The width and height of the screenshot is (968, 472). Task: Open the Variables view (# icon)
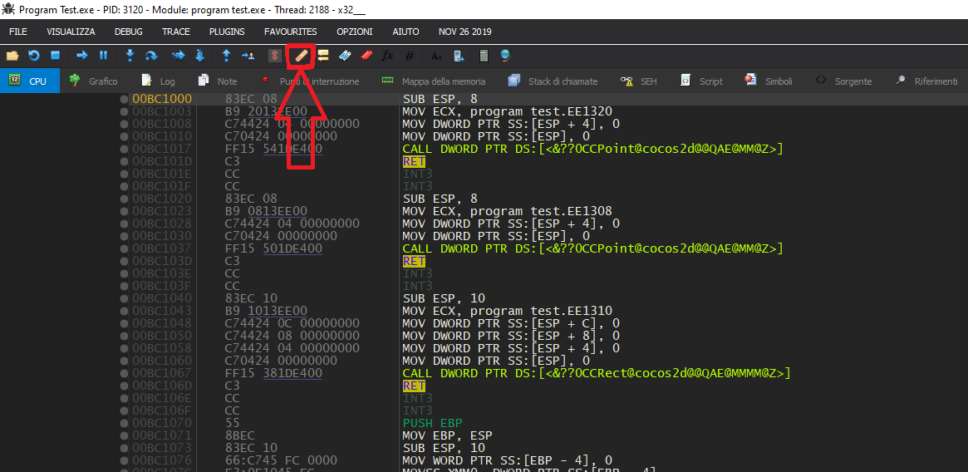point(410,56)
